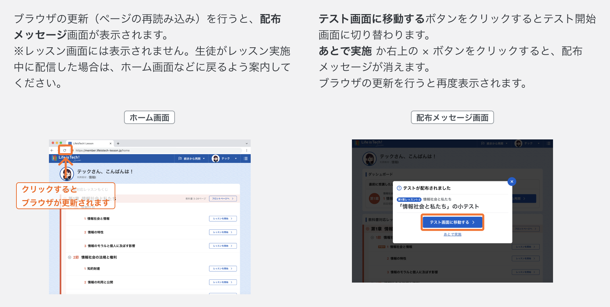Screen dimensions: 610x307
Task: Click あとで実施 link
Action: pyautogui.click(x=452, y=234)
